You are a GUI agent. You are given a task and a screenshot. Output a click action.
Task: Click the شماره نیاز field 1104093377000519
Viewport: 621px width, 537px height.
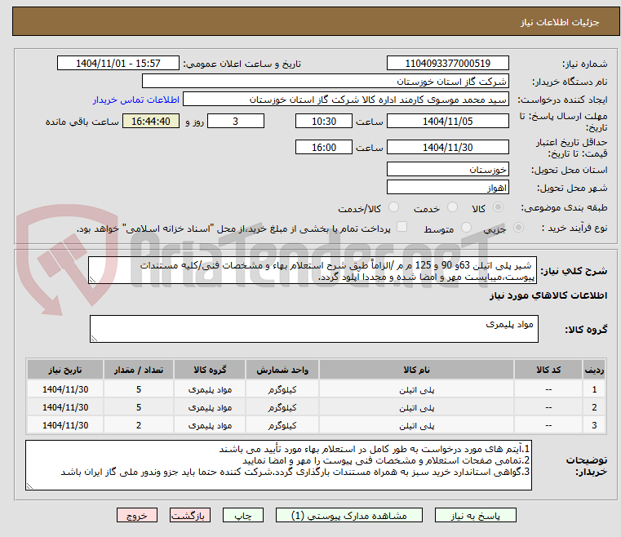[447, 64]
